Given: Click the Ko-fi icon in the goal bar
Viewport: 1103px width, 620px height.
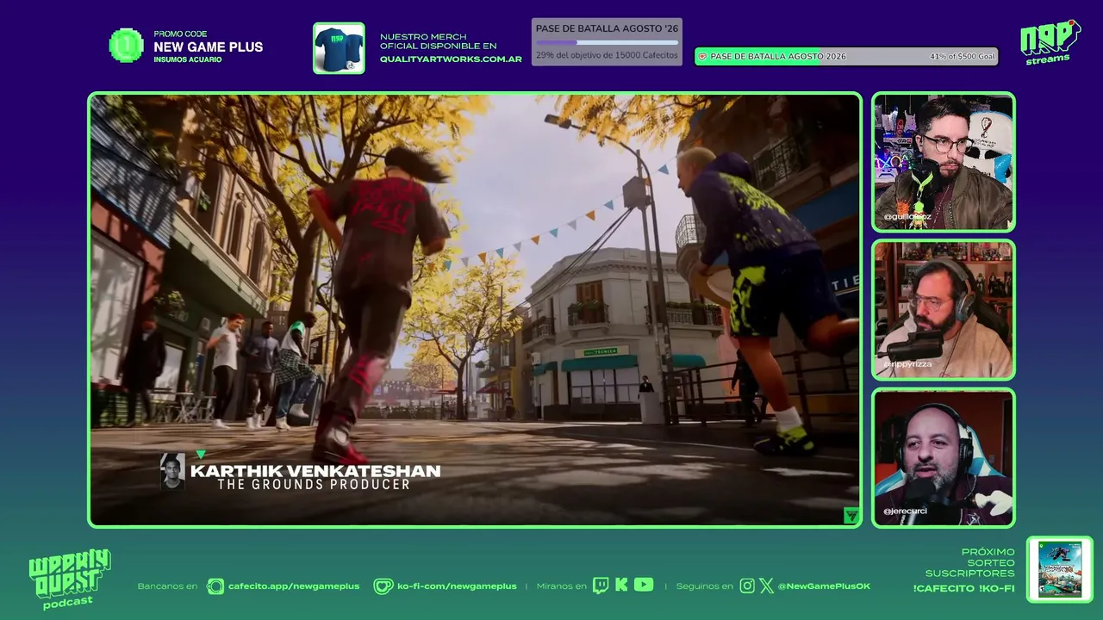Looking at the screenshot, I should tap(702, 56).
